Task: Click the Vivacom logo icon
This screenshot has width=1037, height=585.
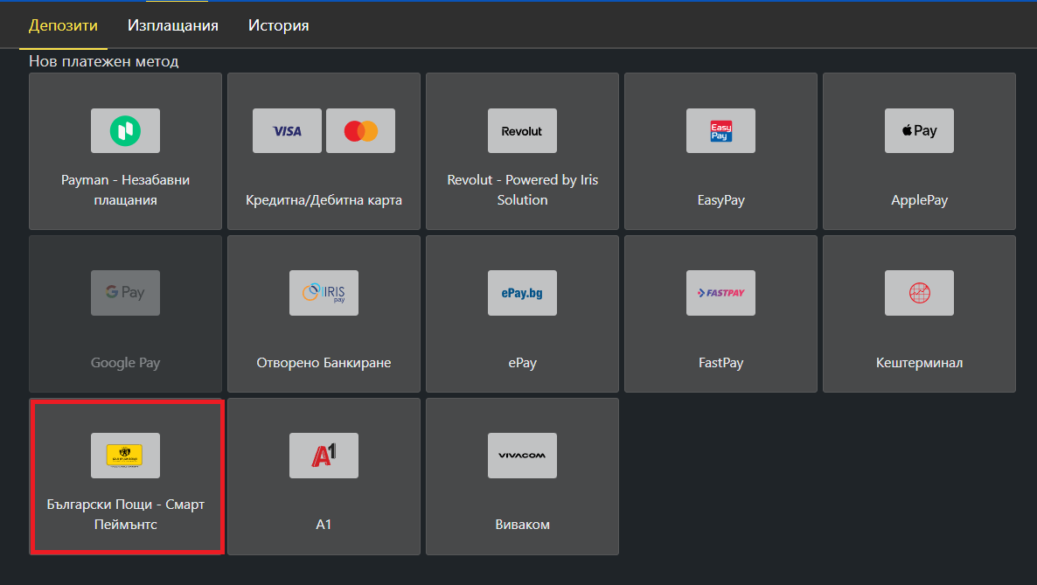Action: click(x=522, y=456)
